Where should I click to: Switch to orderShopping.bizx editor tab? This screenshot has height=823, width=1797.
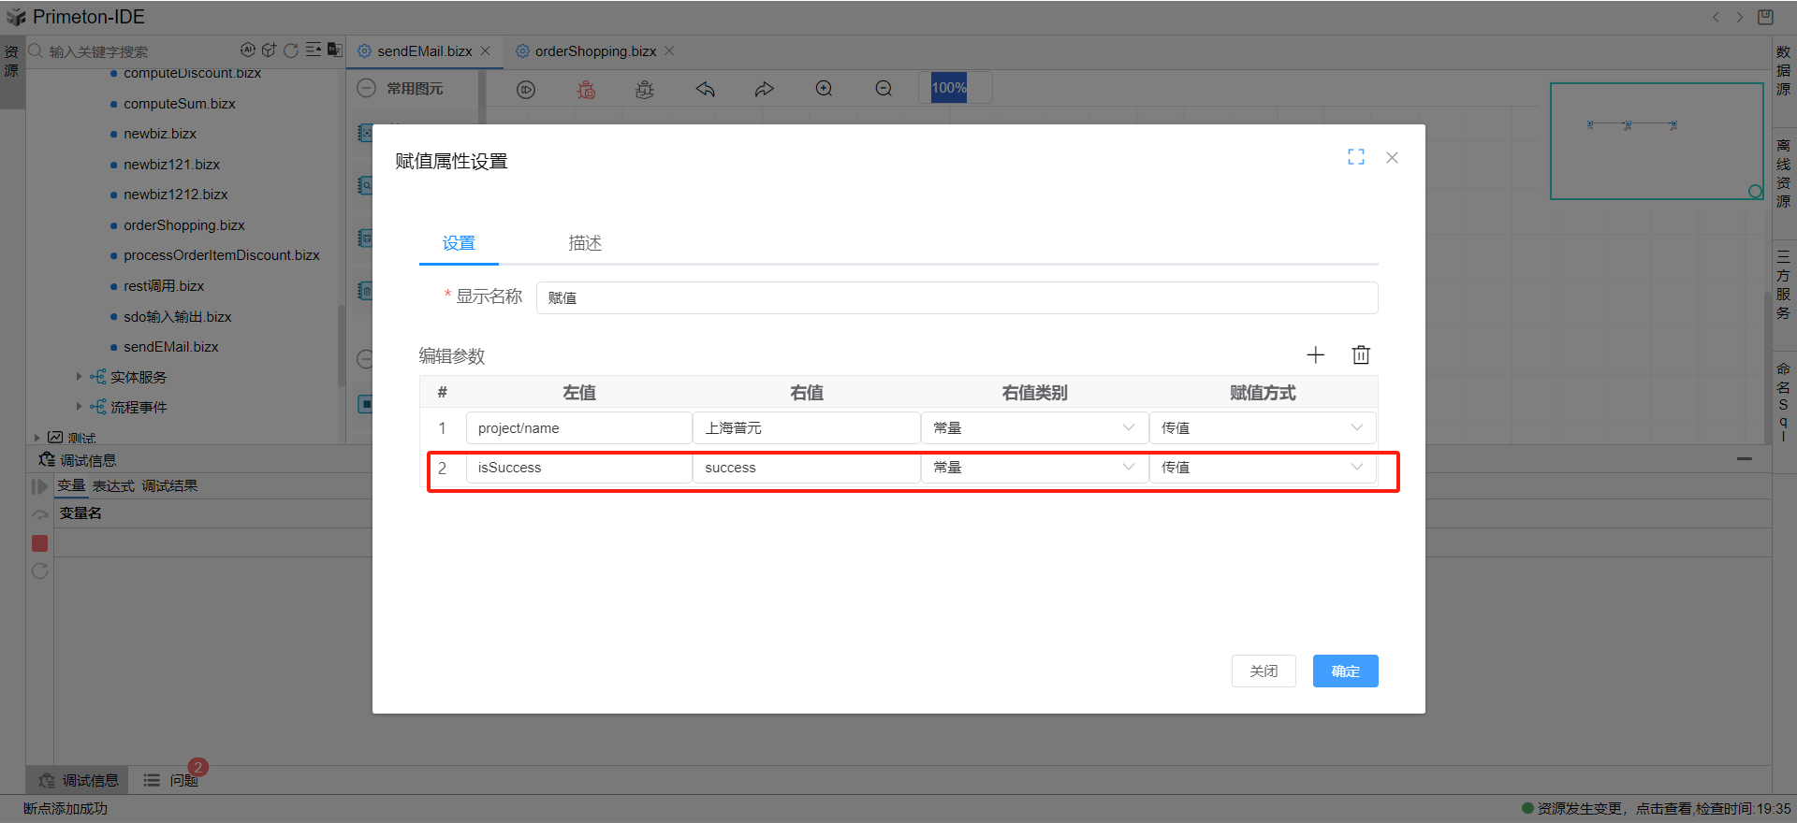tap(594, 51)
